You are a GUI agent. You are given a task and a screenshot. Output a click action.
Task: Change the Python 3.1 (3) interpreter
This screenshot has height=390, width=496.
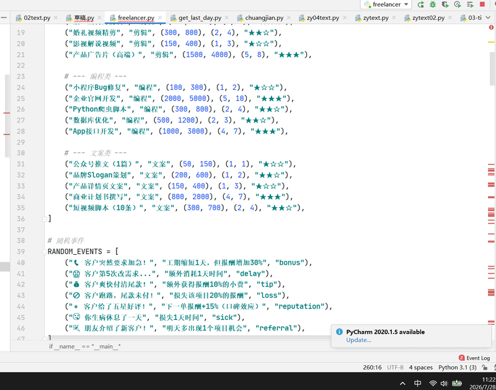tap(458, 368)
